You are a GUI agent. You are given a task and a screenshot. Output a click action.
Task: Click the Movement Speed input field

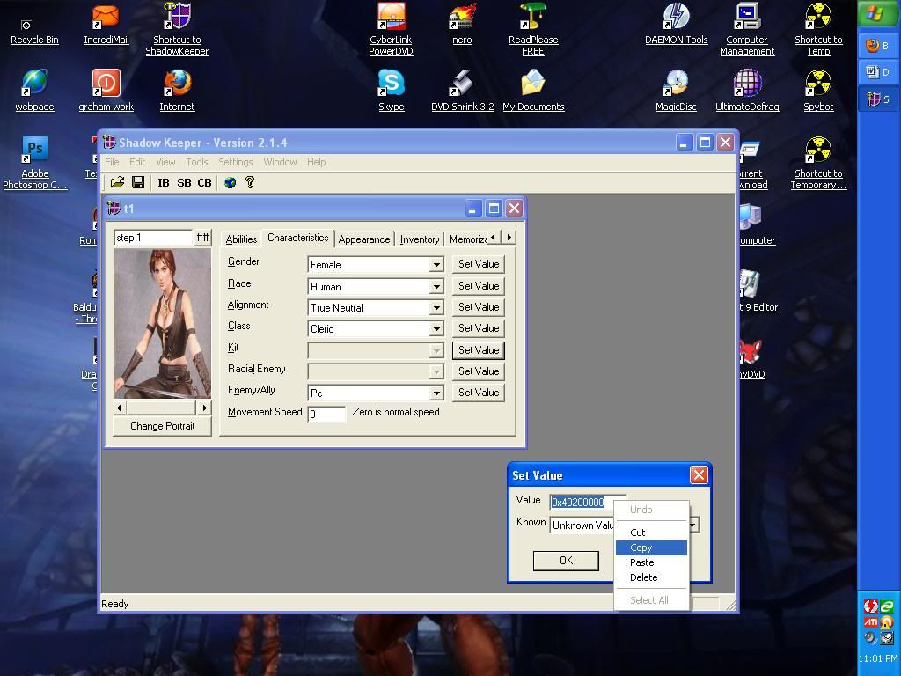pyautogui.click(x=326, y=414)
